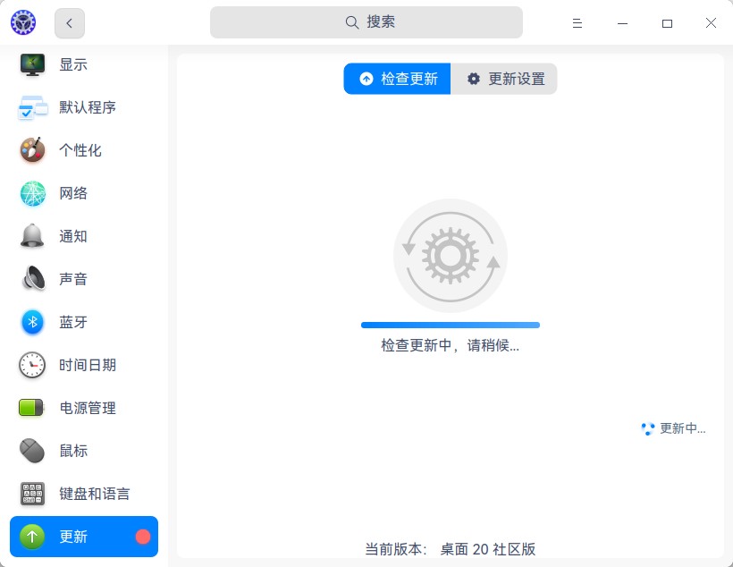The image size is (733, 567).
Task: Click the Date and Time clock icon
Action: point(32,365)
